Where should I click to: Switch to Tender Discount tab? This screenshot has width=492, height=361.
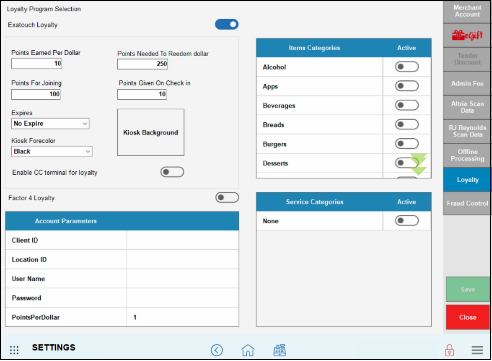pos(467,59)
